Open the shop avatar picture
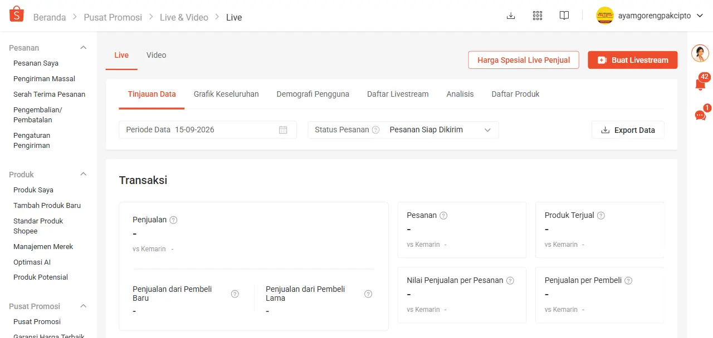 [x=605, y=16]
